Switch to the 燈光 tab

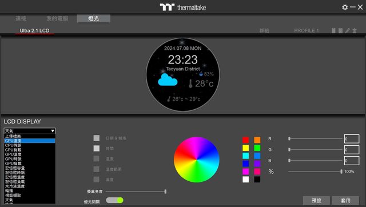coord(94,18)
